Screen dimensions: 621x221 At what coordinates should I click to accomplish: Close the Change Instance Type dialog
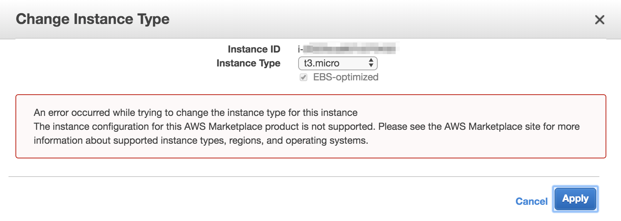pyautogui.click(x=599, y=20)
